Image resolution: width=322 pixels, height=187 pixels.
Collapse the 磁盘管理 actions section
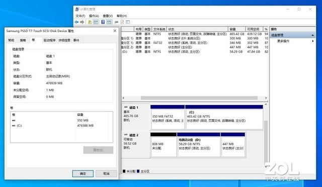(x=312, y=35)
